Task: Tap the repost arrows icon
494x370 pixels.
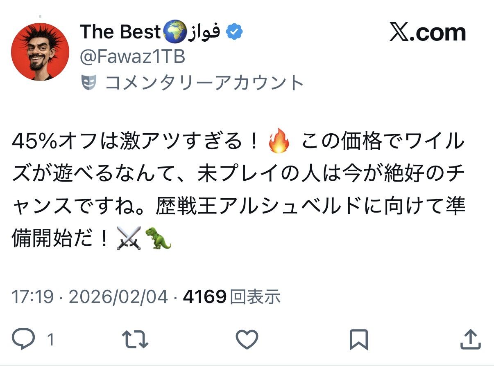Action: [136, 340]
